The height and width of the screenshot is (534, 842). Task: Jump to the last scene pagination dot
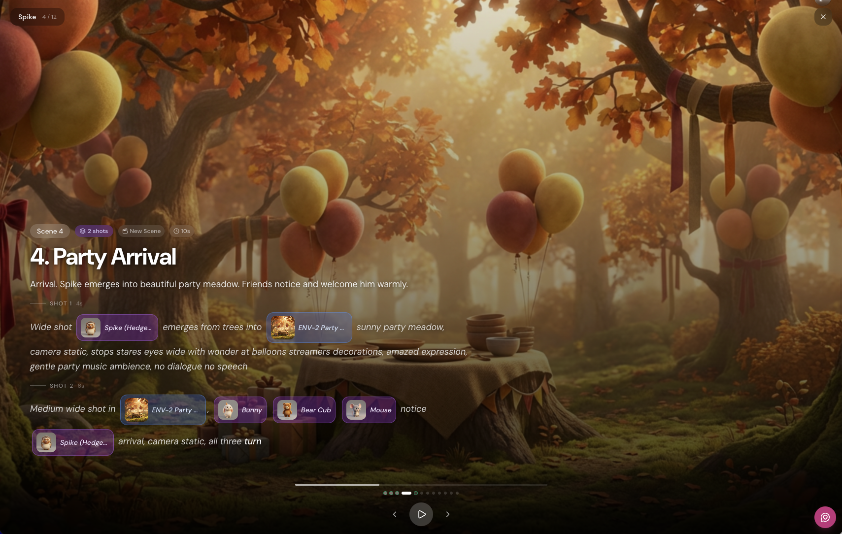pos(457,493)
